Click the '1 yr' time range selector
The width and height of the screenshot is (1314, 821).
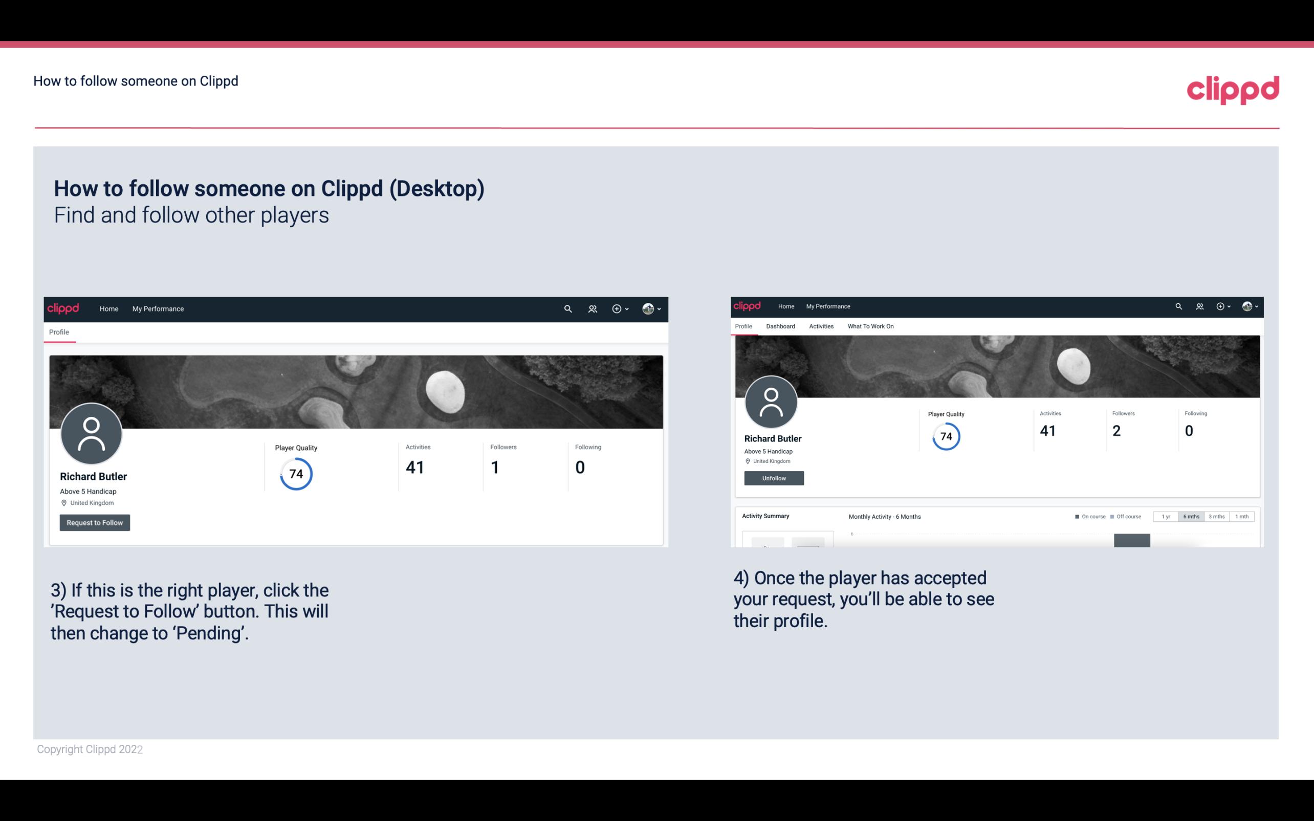(x=1167, y=517)
